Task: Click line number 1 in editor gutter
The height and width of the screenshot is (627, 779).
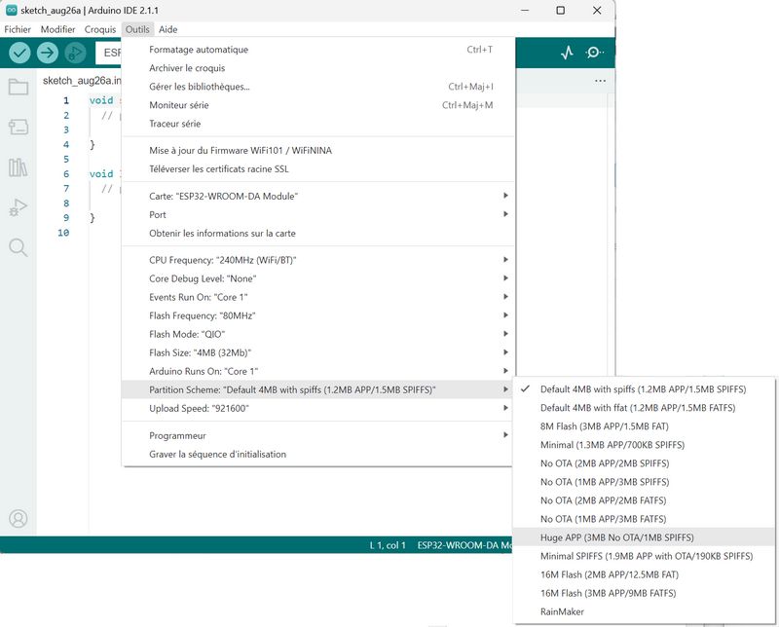Action: pos(66,100)
